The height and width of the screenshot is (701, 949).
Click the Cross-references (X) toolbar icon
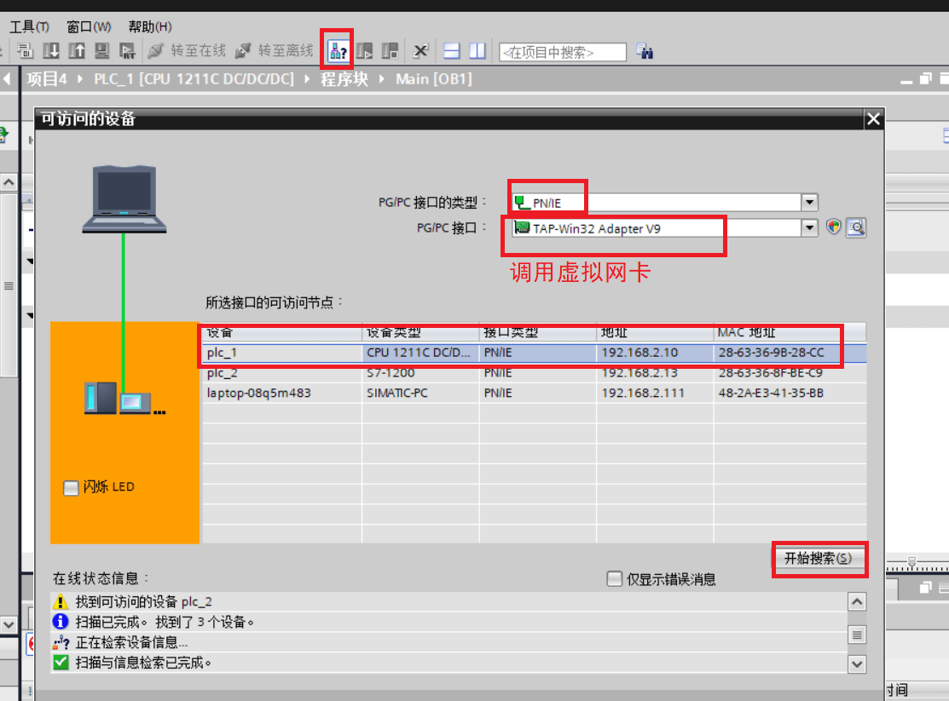tap(420, 50)
